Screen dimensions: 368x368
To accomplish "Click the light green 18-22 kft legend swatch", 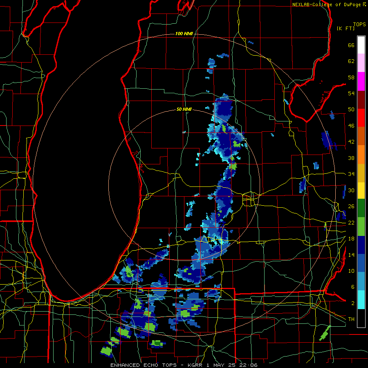I will click(361, 227).
